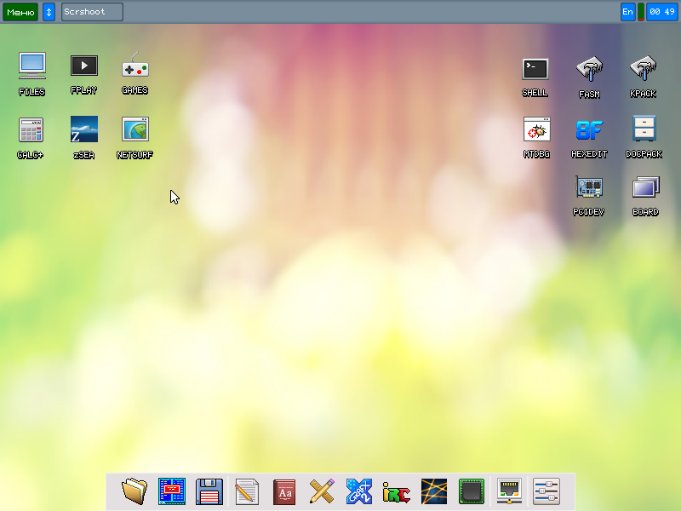Open the folder icon in the dock
Screen dimensions: 681x511
pos(134,491)
